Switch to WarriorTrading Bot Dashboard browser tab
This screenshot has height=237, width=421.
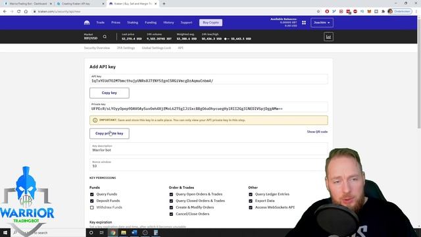coord(27,4)
